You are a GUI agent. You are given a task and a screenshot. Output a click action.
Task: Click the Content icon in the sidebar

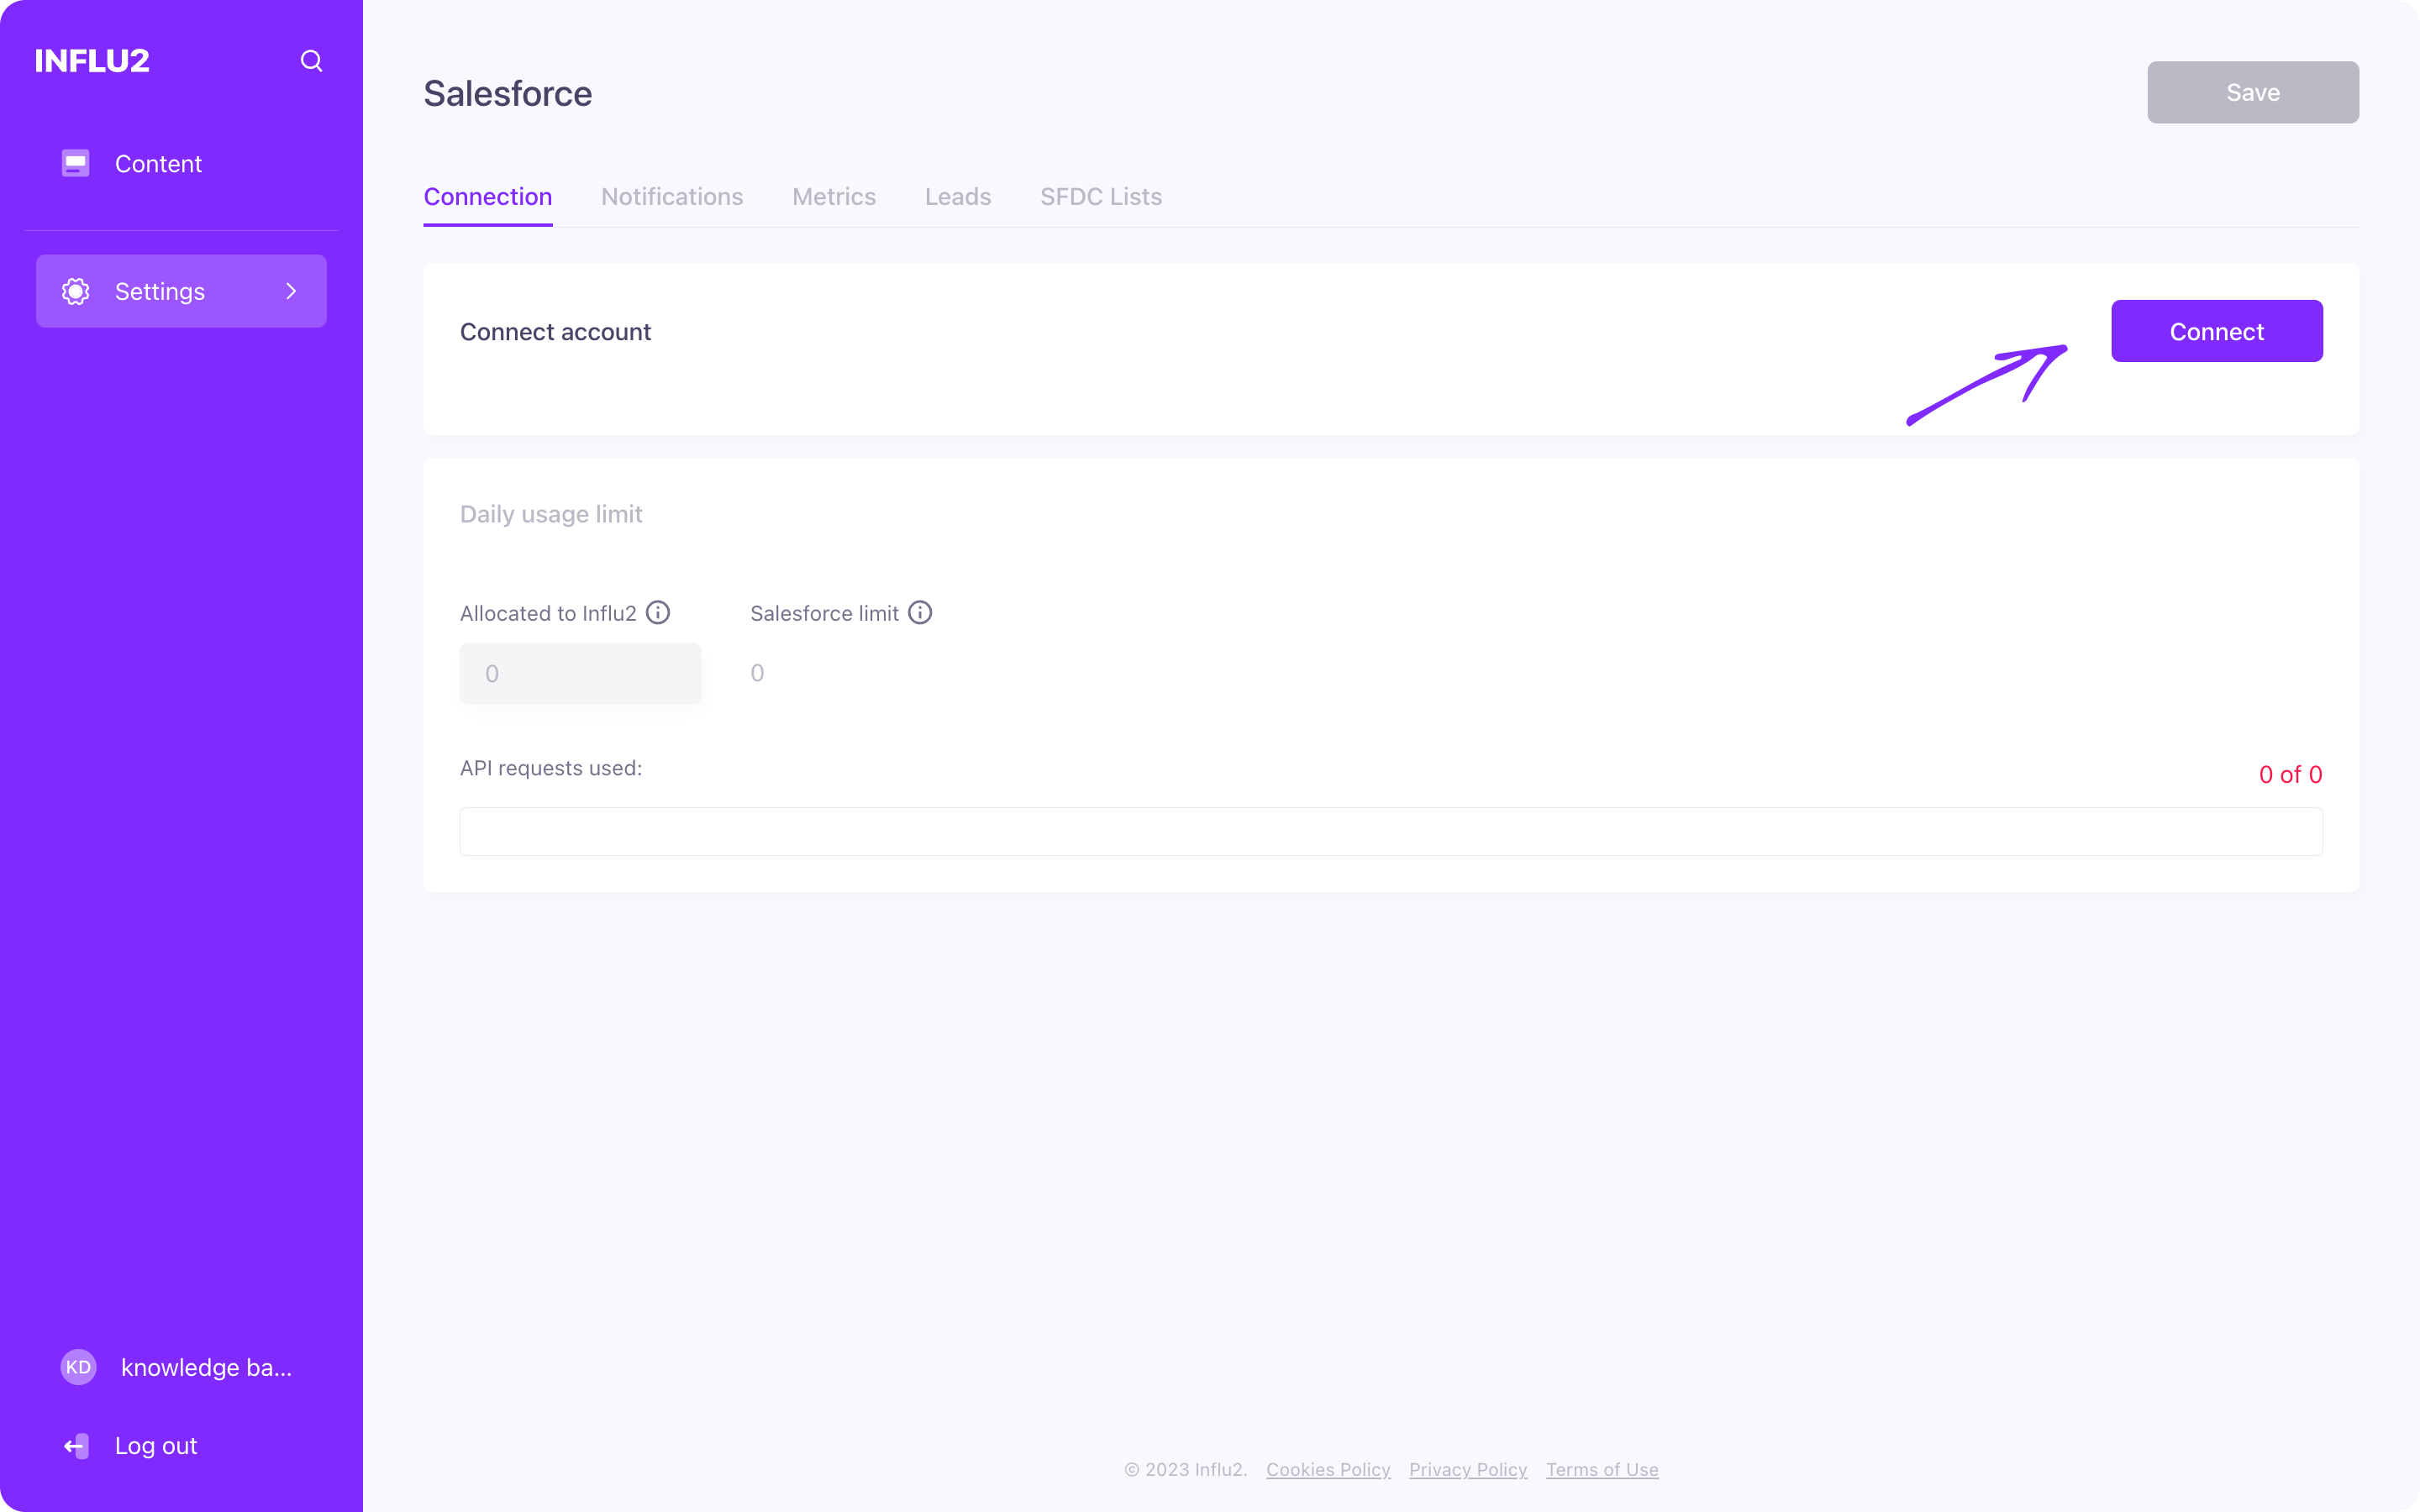[76, 163]
